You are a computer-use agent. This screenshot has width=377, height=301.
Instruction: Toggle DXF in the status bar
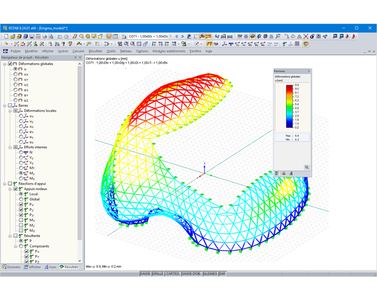[222, 274]
